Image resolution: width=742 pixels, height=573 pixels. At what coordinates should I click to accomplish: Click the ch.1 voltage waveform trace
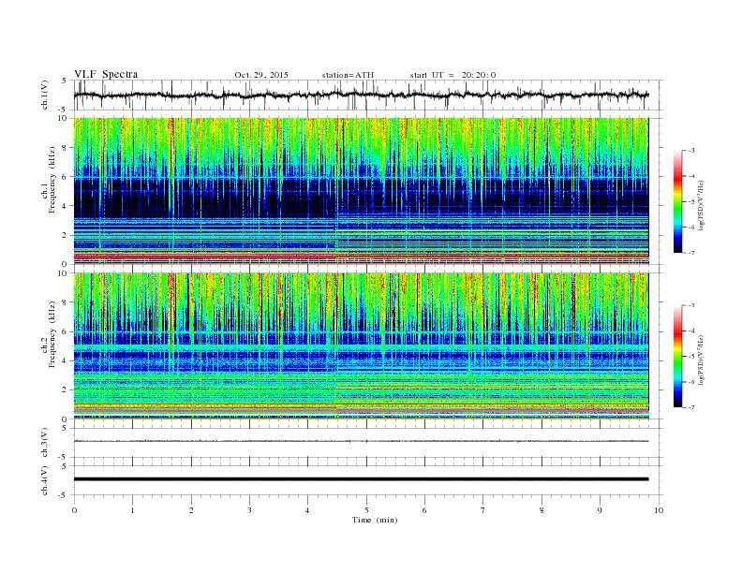pyautogui.click(x=361, y=95)
